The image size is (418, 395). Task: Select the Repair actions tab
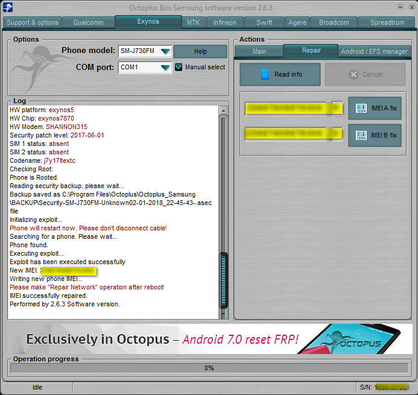click(311, 51)
